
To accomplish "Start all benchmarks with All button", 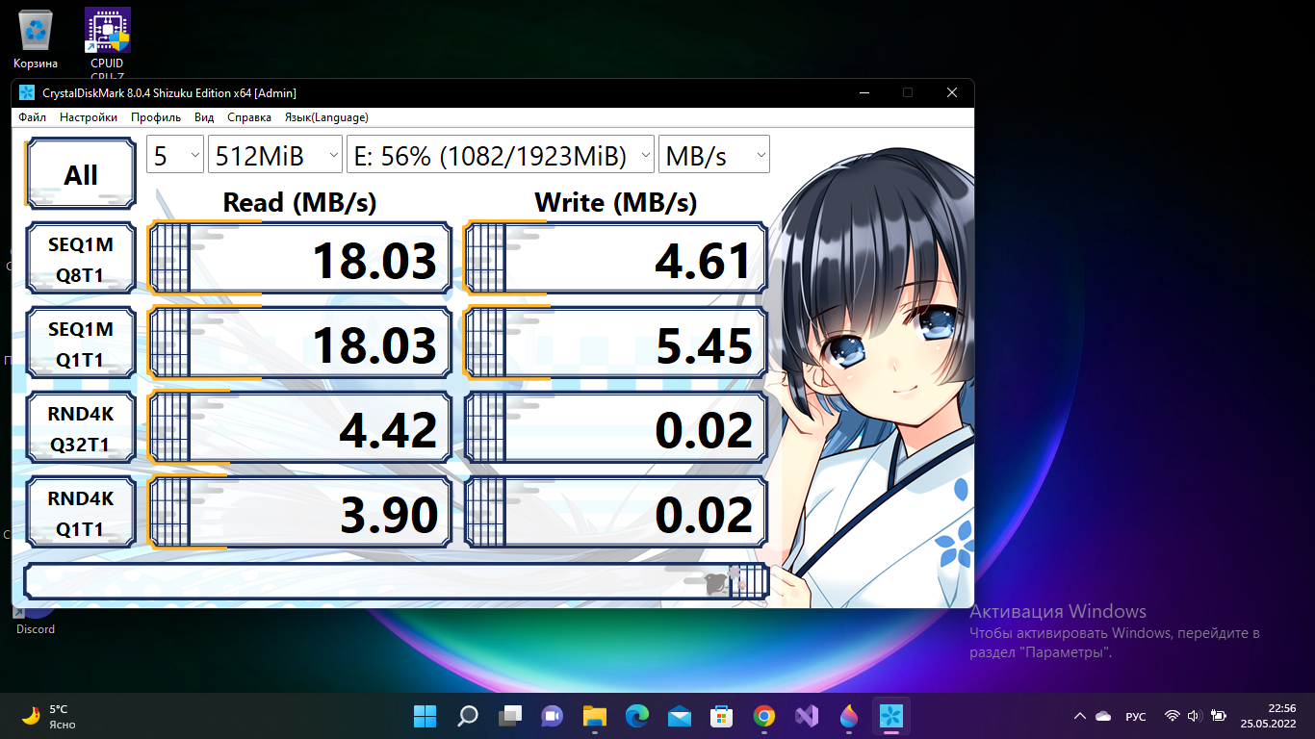I will click(81, 174).
